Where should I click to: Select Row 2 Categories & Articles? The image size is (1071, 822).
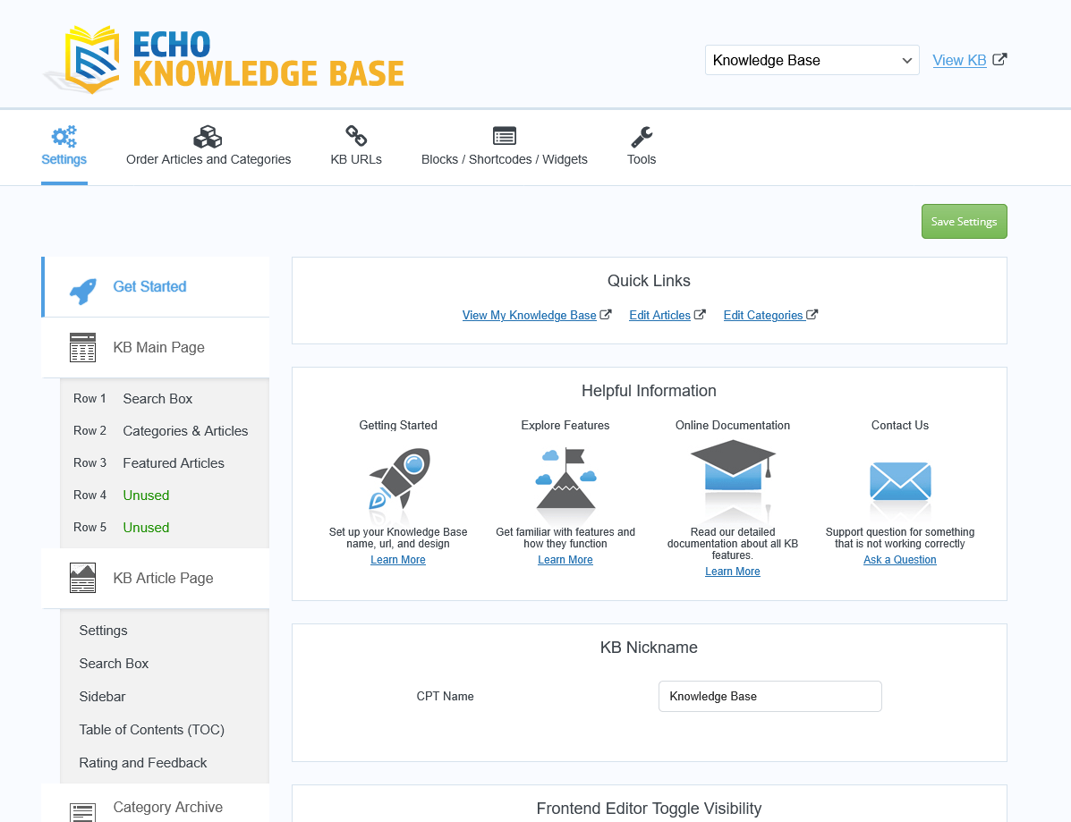[x=165, y=431]
